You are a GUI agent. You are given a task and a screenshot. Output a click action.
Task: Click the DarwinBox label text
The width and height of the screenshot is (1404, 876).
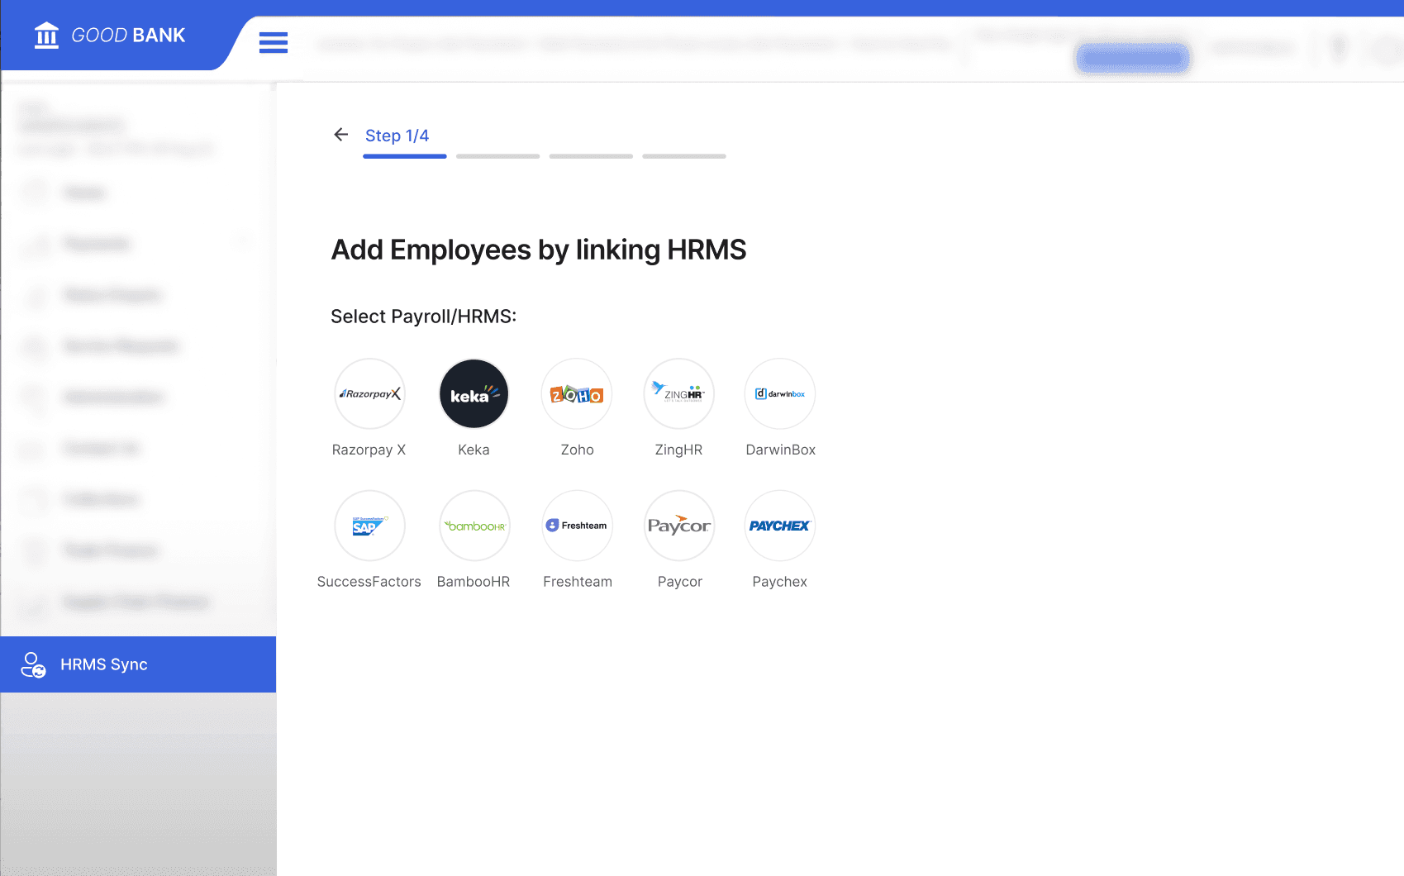coord(780,450)
